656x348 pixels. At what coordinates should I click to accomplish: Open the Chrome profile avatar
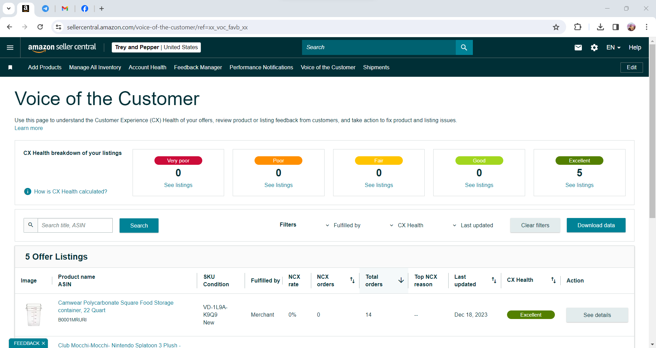coord(631,27)
